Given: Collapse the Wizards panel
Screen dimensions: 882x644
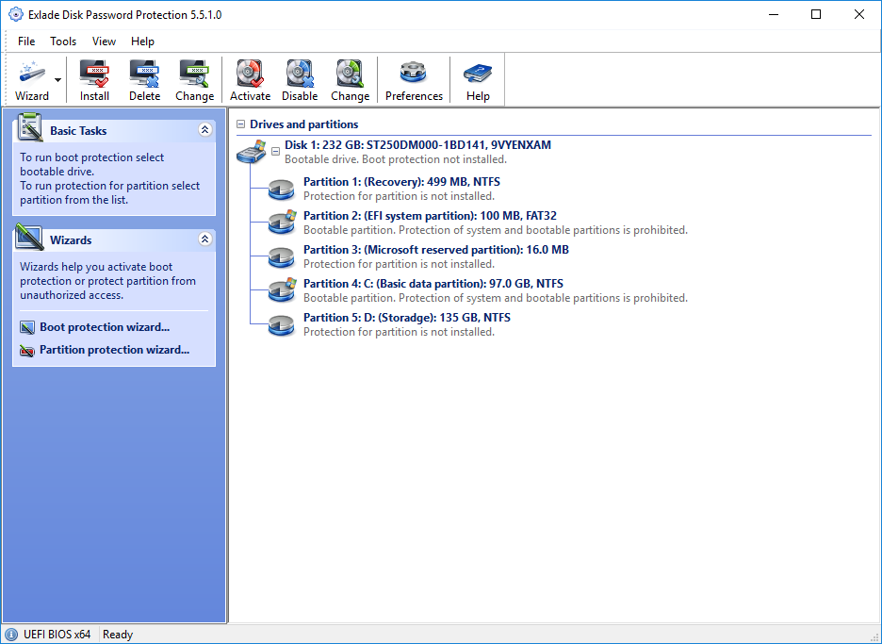Looking at the screenshot, I should [204, 239].
